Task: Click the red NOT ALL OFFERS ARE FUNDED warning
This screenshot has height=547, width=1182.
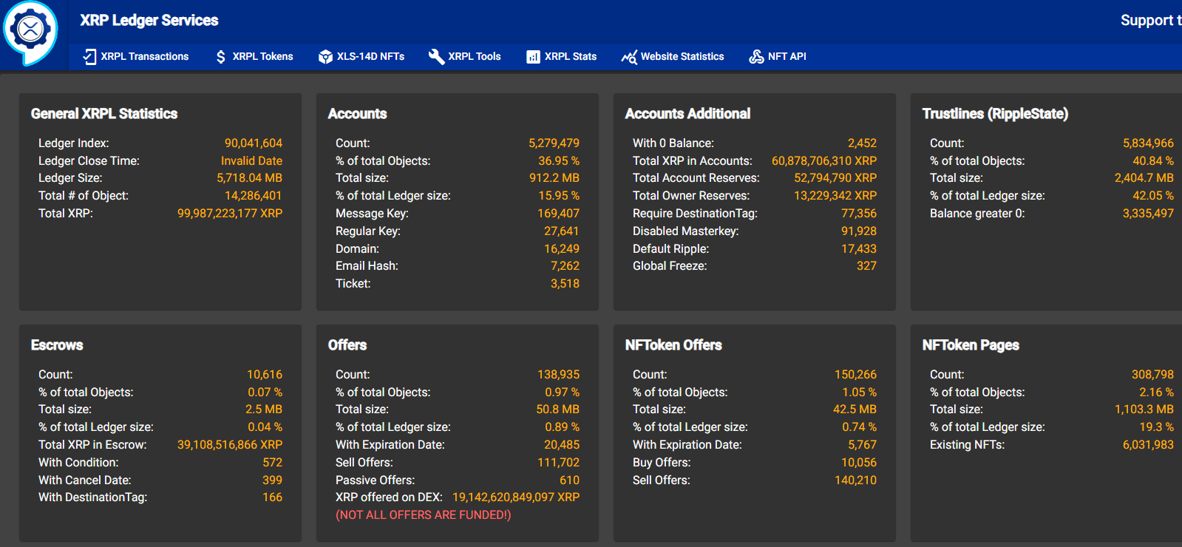Action: tap(423, 515)
